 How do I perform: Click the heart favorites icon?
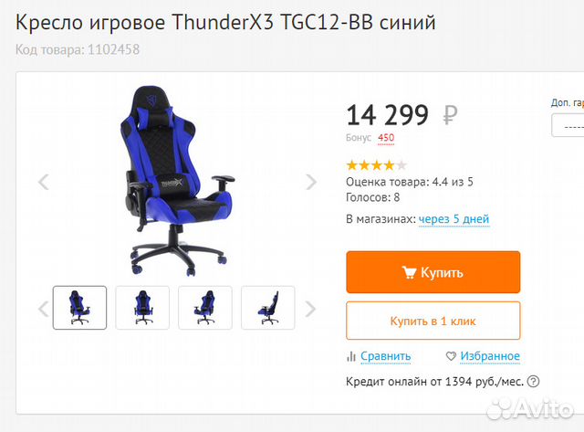tap(451, 356)
